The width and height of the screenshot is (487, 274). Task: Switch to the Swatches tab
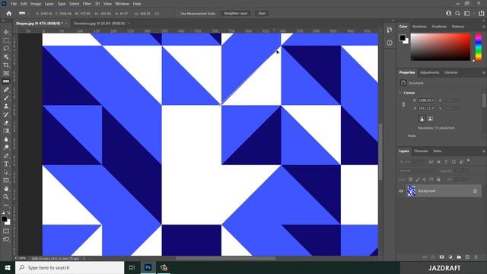tap(419, 27)
